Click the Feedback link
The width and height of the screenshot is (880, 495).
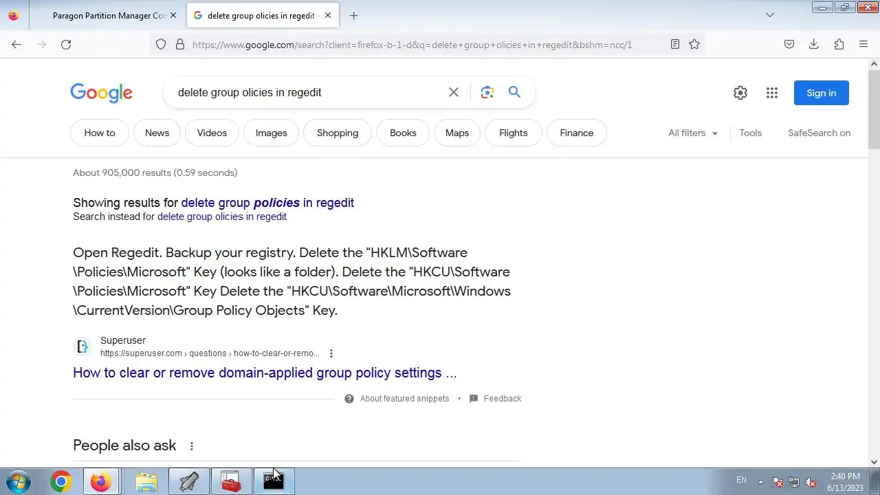pyautogui.click(x=503, y=399)
